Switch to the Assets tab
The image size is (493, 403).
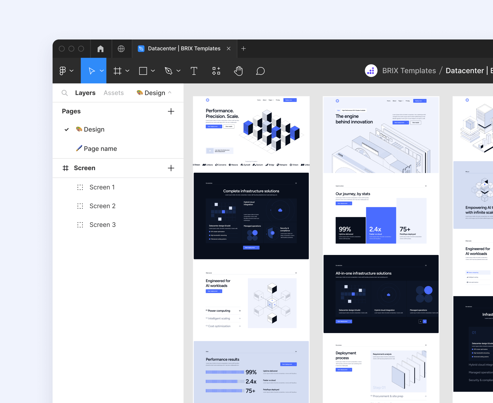click(x=113, y=93)
